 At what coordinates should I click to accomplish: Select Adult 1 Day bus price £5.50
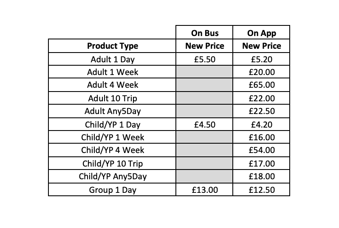205,59
